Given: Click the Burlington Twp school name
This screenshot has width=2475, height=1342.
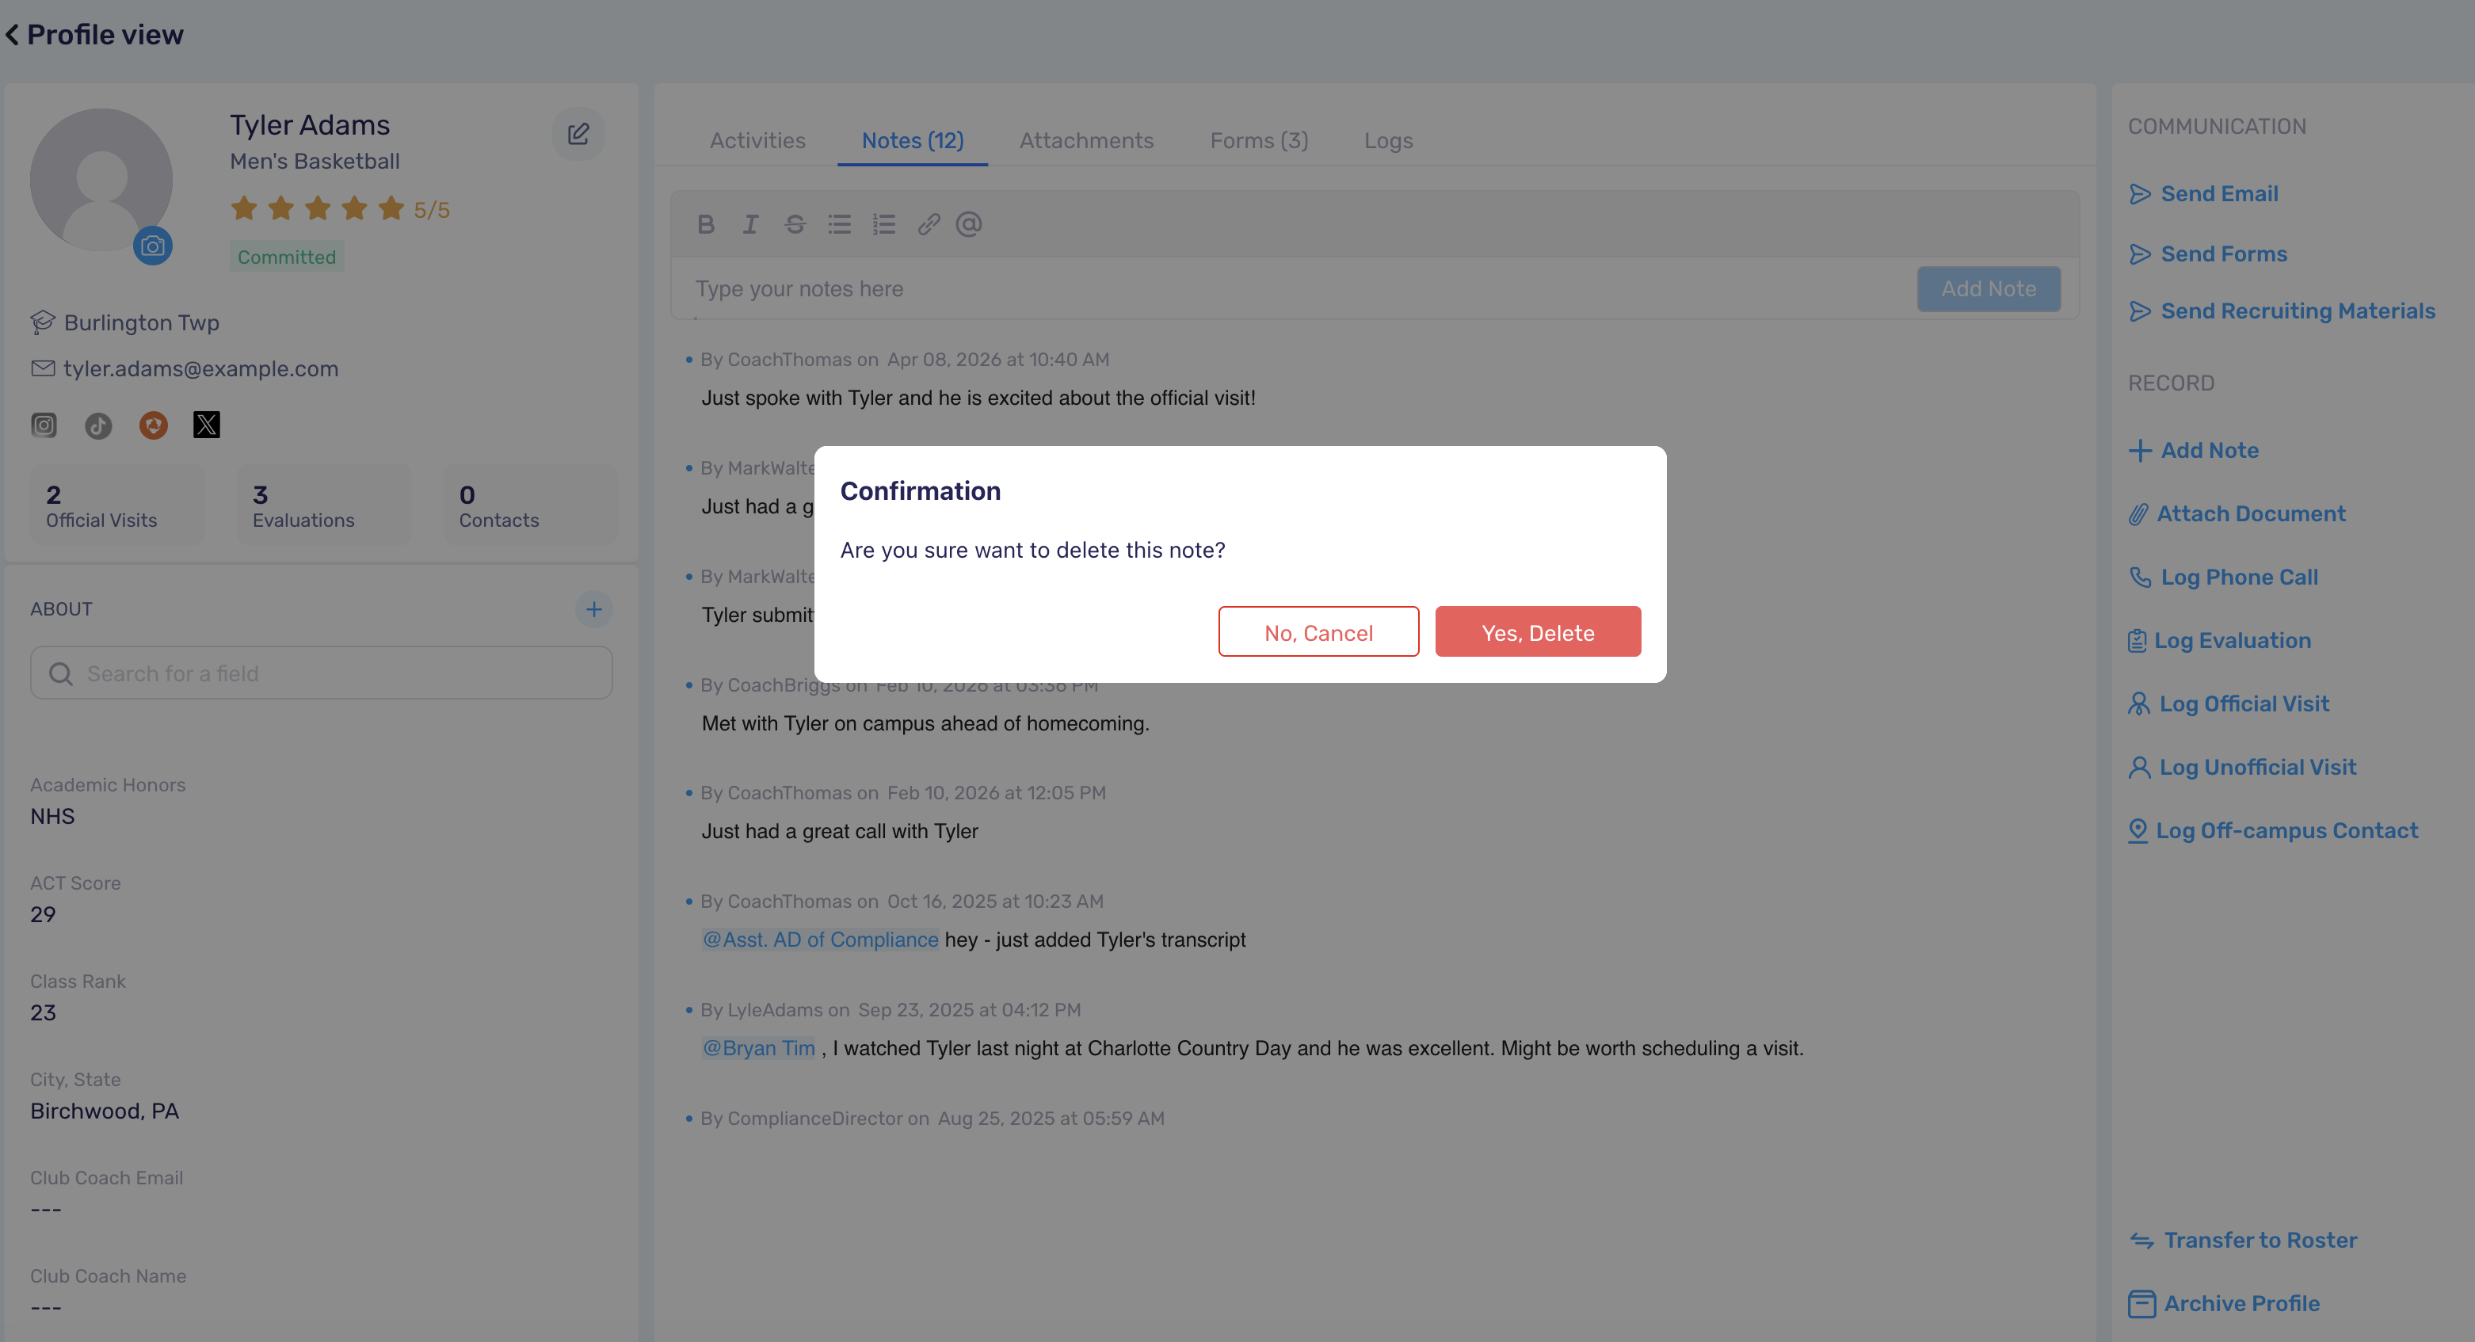Looking at the screenshot, I should (141, 322).
